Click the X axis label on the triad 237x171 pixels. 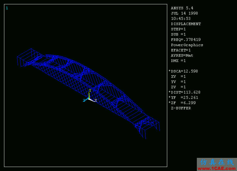coord(96,100)
